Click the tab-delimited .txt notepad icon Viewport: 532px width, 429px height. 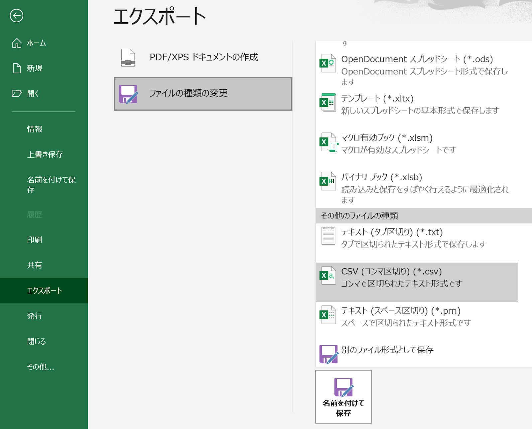pyautogui.click(x=328, y=236)
